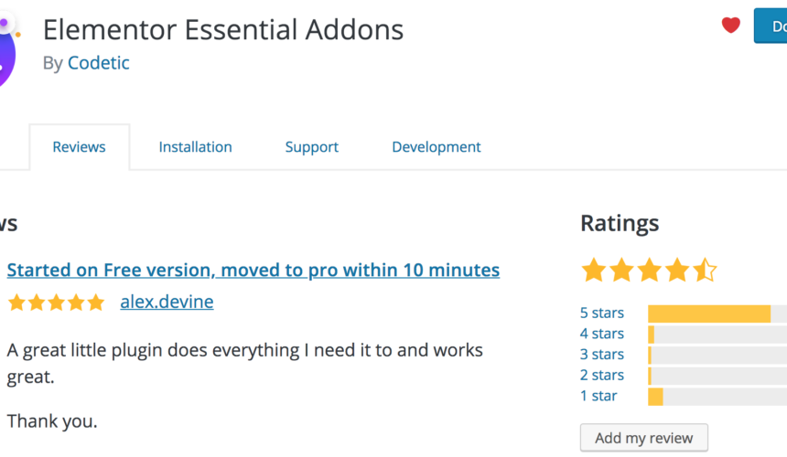Visit the alex.devine reviewer profile
787x457 pixels.
tap(167, 302)
